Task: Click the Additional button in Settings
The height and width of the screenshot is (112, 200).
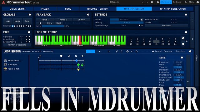Action: (166, 26)
